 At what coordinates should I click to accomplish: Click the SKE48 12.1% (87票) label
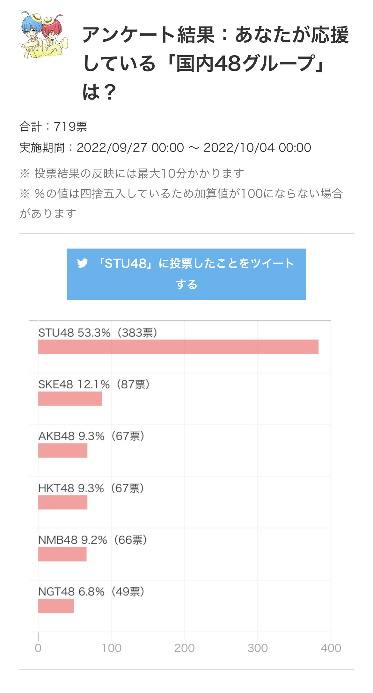(94, 384)
